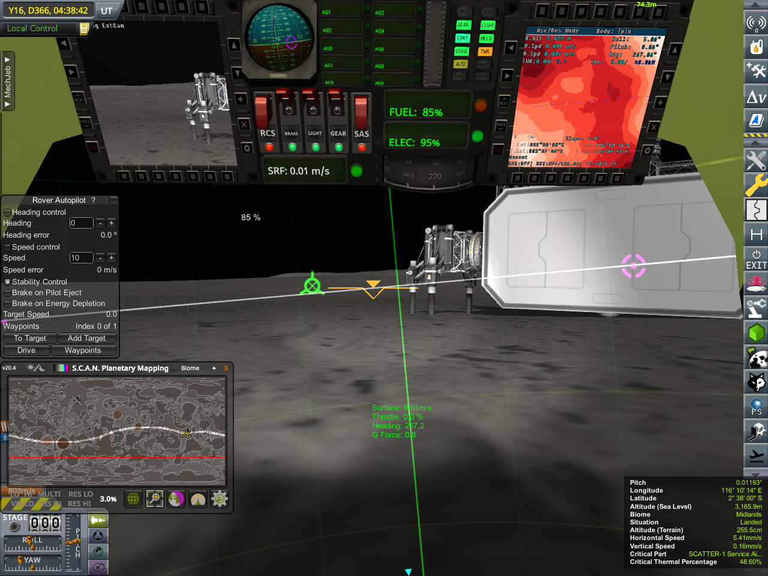Toggle Stability Control checkbox
The image size is (768, 576).
pyautogui.click(x=7, y=282)
